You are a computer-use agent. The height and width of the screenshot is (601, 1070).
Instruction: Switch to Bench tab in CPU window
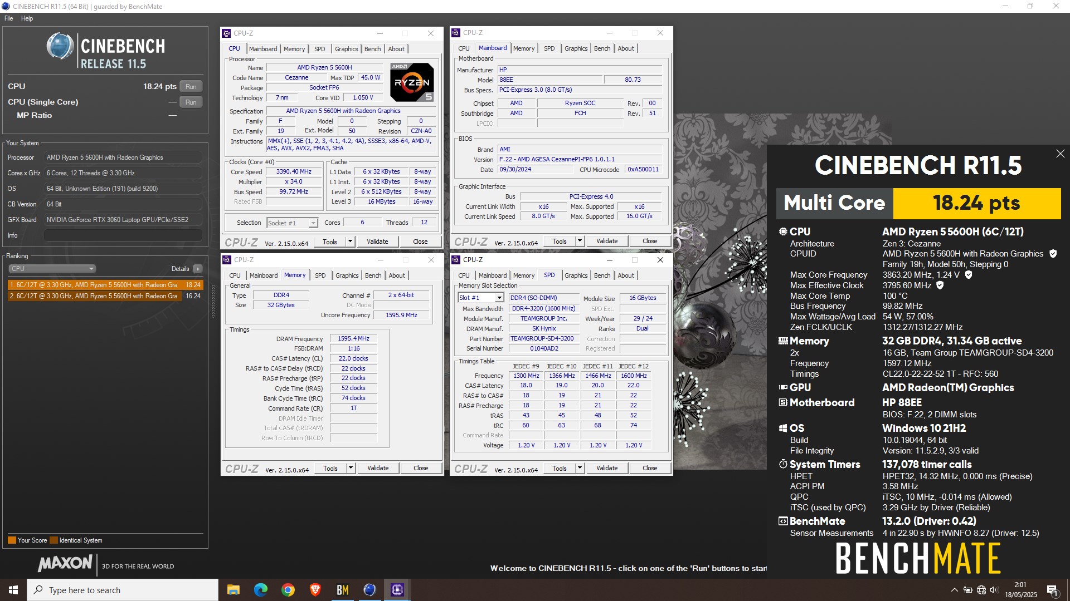(372, 49)
